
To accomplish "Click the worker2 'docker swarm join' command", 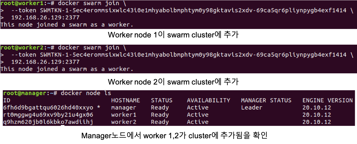I will 92,48.
